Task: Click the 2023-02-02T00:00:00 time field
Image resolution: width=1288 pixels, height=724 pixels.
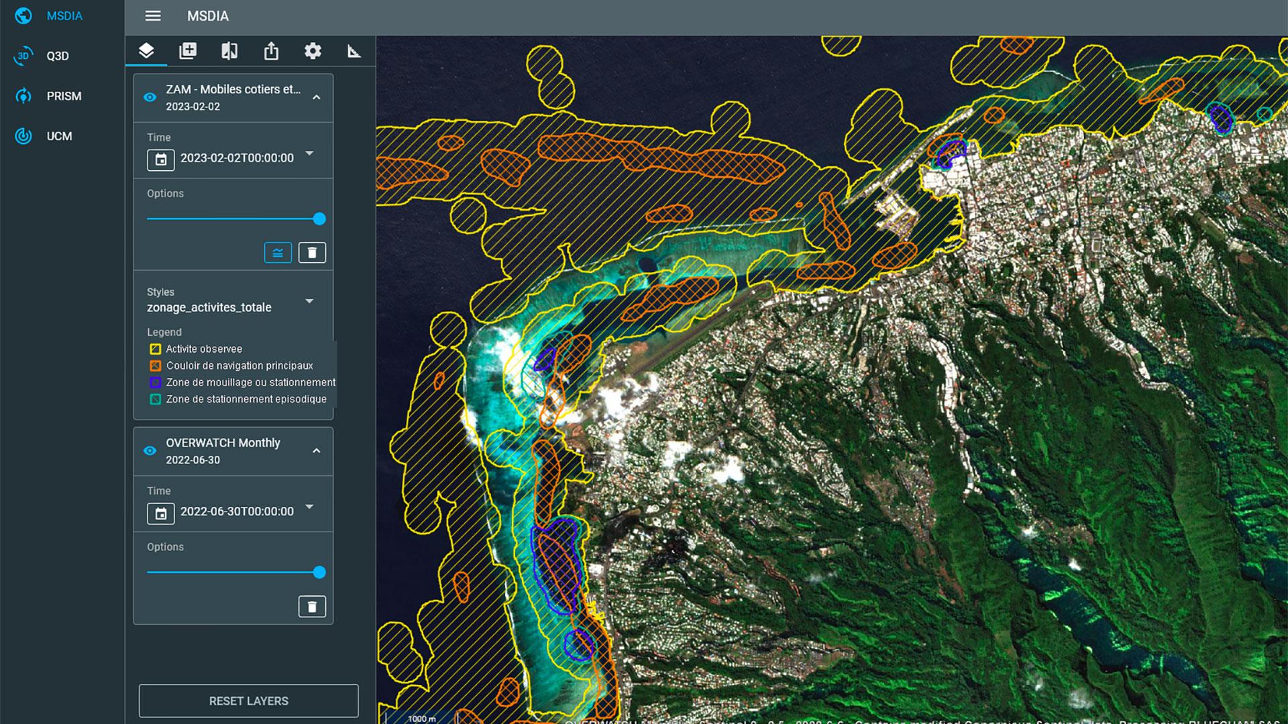Action: [x=237, y=158]
